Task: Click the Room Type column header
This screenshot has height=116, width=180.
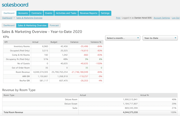Action: (x=9, y=95)
